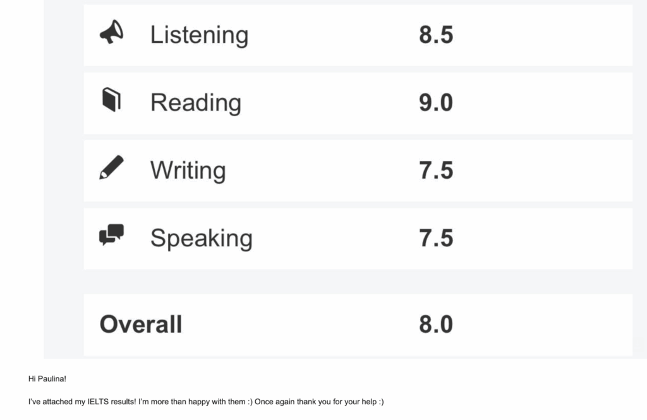647x420 pixels.
Task: Click the Listening score 8.5
Action: pyautogui.click(x=436, y=35)
